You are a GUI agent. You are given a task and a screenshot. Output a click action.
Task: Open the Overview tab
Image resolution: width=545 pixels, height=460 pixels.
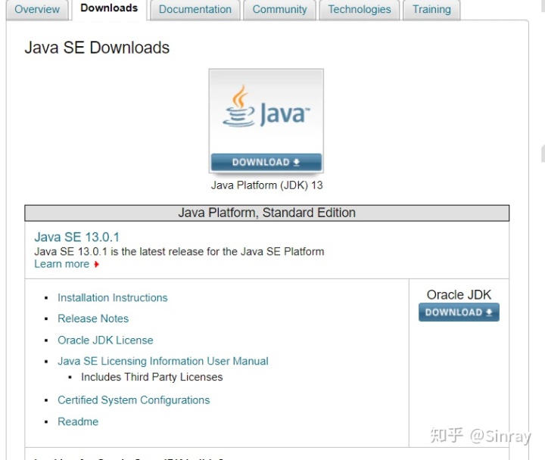pos(37,9)
